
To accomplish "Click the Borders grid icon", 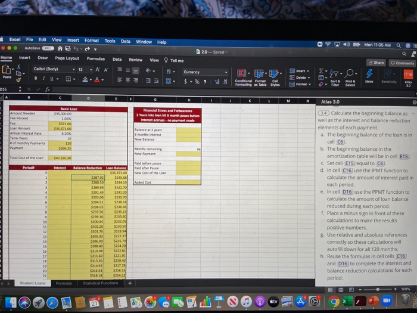I will 69,79.
